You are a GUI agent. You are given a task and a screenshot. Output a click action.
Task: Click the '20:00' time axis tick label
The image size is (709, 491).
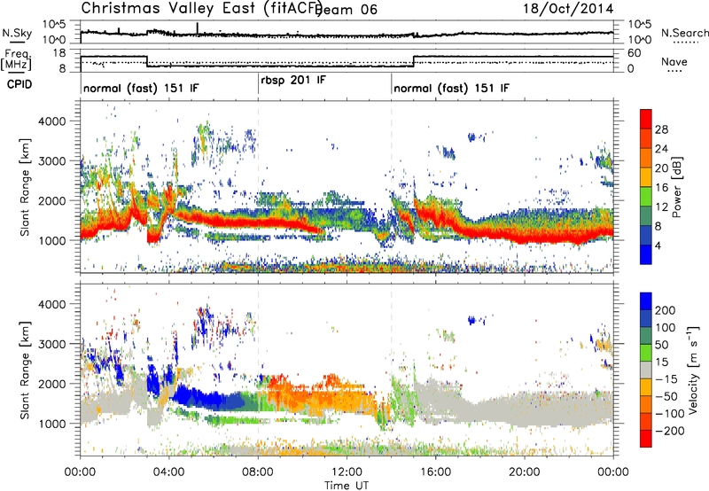524,472
